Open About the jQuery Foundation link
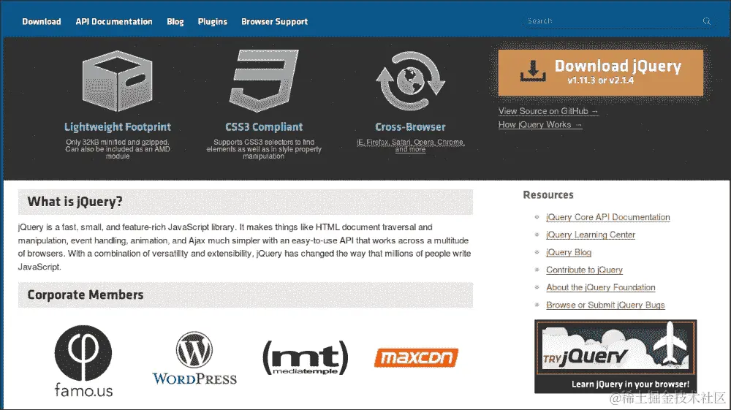This screenshot has width=731, height=410. [600, 287]
